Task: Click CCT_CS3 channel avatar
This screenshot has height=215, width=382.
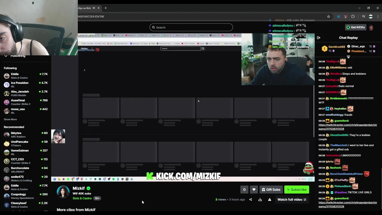Action: [x=7, y=161]
